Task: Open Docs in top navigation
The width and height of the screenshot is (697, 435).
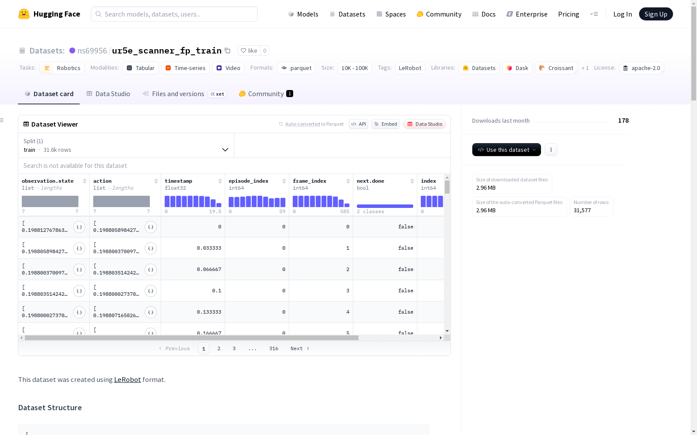Action: point(484,14)
